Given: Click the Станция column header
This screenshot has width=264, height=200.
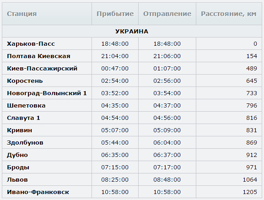Looking at the screenshot, I should click(x=22, y=14).
